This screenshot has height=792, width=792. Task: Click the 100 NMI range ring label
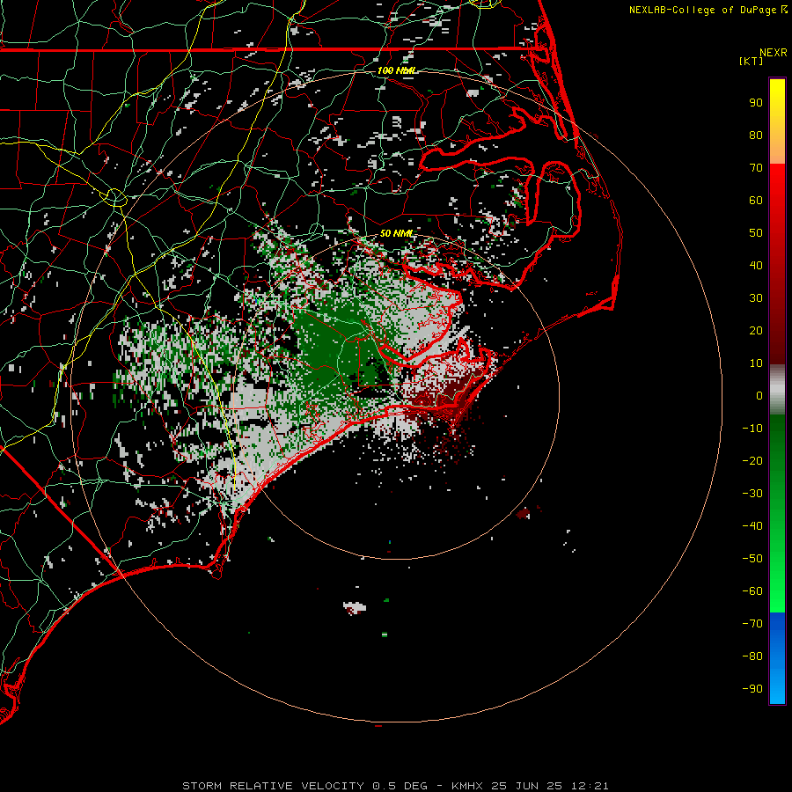pos(397,70)
